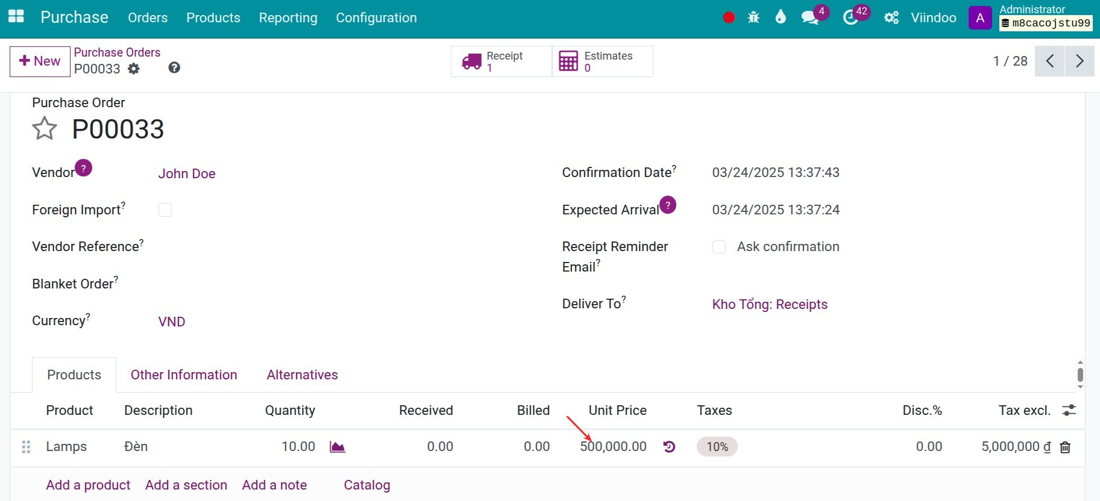
Task: Click the scrollbar of the form sheet
Action: tap(1080, 375)
